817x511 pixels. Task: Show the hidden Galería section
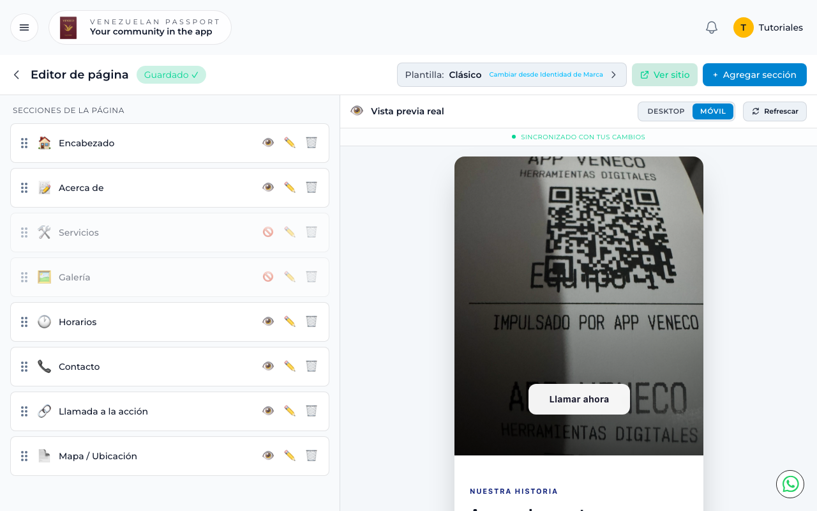(268, 277)
